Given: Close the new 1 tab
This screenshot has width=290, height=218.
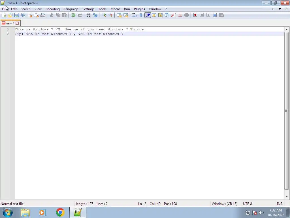Looking at the screenshot, I should [17, 23].
